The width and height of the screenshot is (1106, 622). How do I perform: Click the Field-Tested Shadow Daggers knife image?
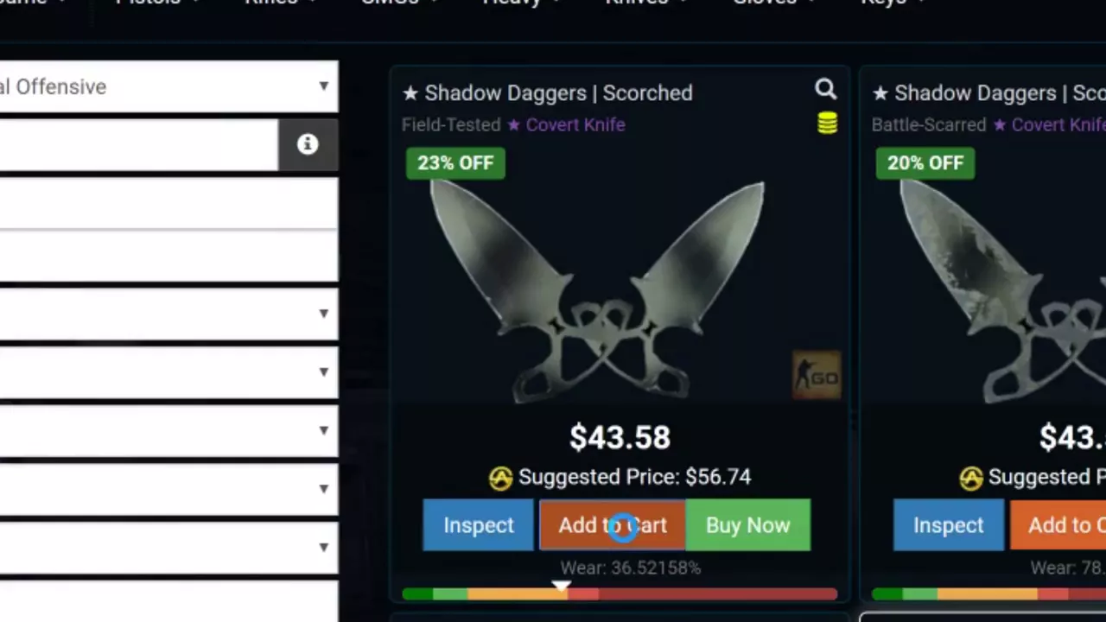click(597, 292)
